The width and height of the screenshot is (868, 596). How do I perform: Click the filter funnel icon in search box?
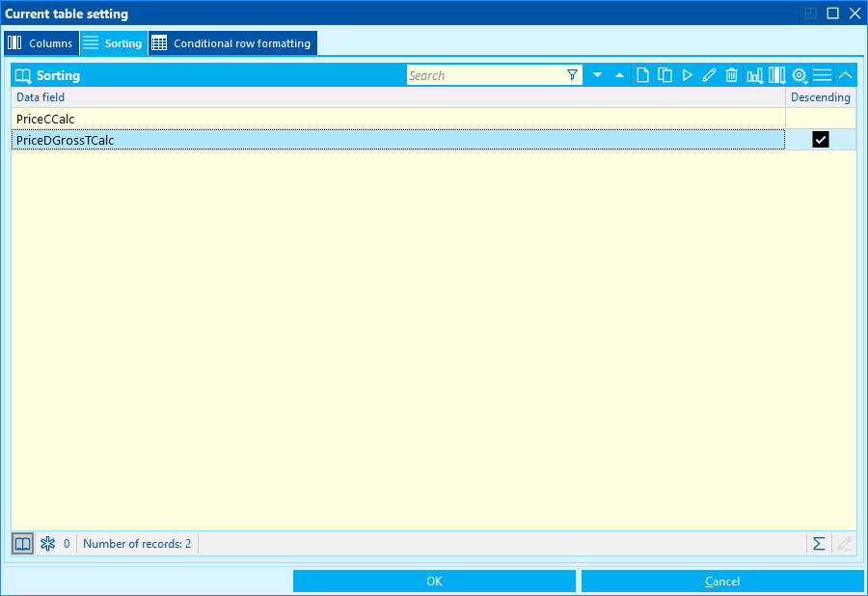(572, 75)
